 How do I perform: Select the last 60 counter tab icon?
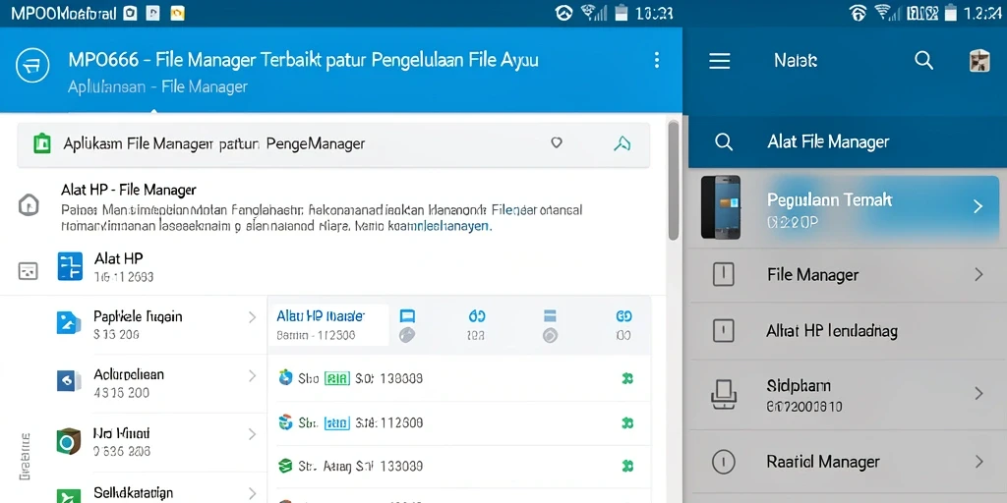click(623, 315)
